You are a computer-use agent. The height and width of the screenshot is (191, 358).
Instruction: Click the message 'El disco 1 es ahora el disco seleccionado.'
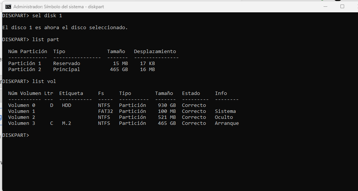(x=65, y=28)
